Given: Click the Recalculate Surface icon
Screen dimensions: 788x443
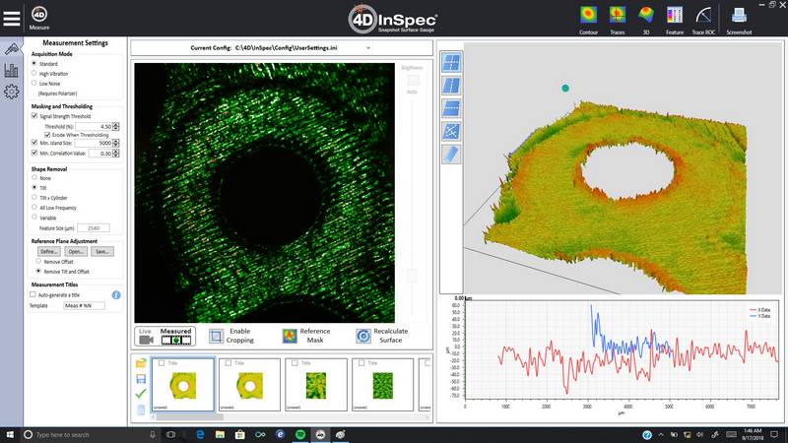Looking at the screenshot, I should pos(363,336).
